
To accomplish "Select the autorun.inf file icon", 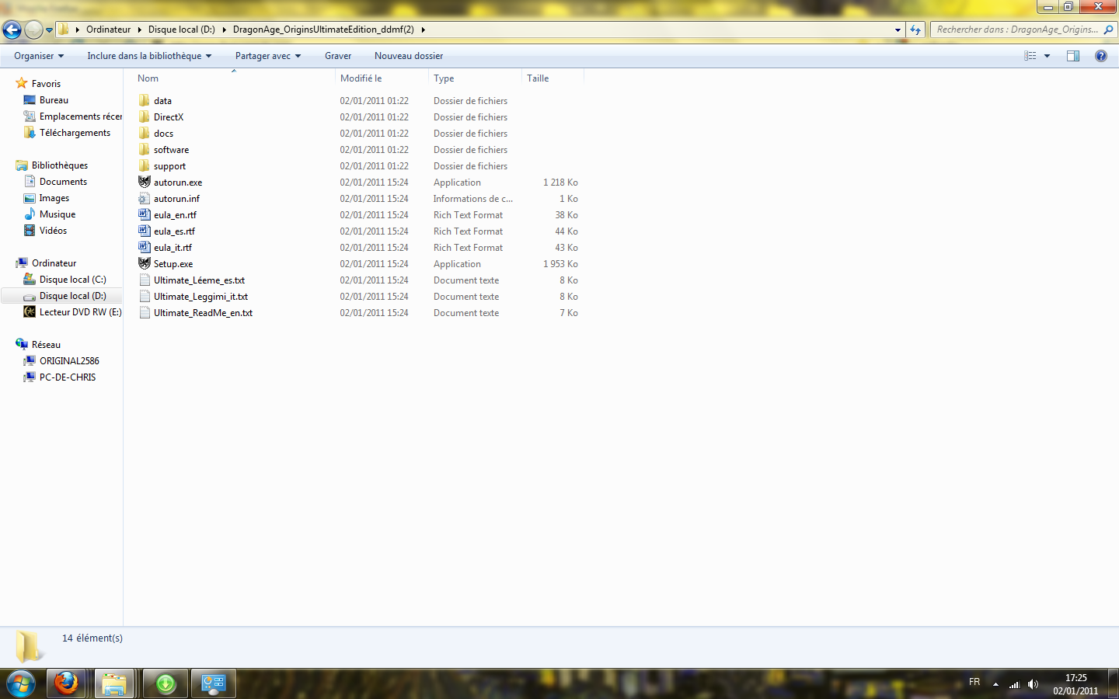I will [144, 198].
